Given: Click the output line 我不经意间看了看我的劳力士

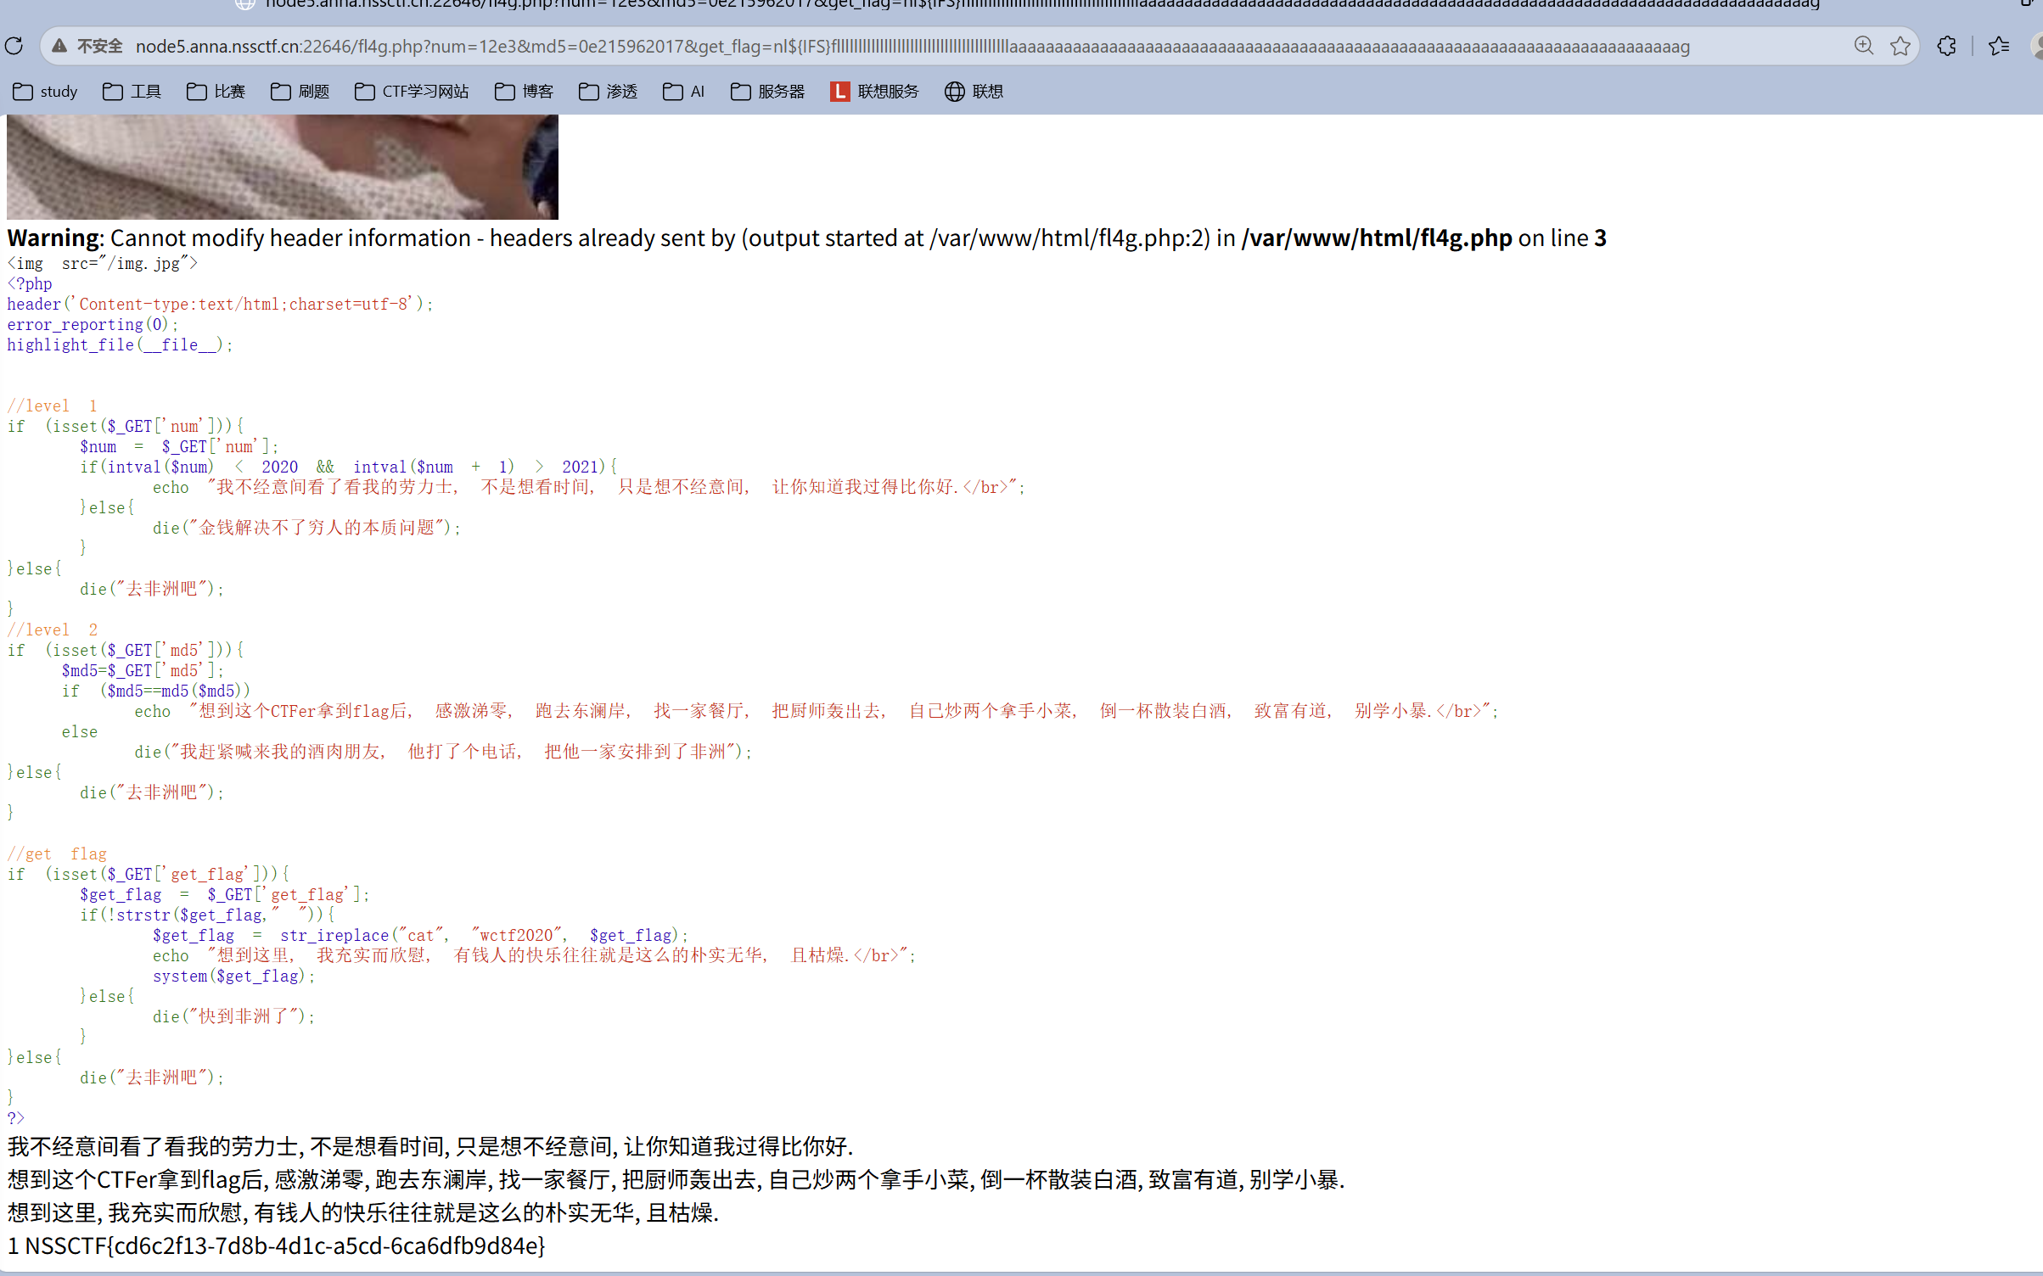Looking at the screenshot, I should point(429,1147).
